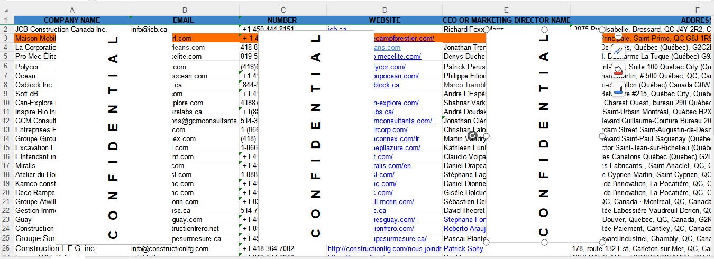Screen dimensions: 714x259
Task: Click the JCB Construction Canada Inc. cell
Action: 72,30
